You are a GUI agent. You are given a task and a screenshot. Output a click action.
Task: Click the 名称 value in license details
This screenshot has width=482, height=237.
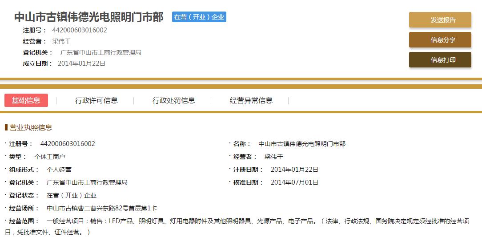302,144
